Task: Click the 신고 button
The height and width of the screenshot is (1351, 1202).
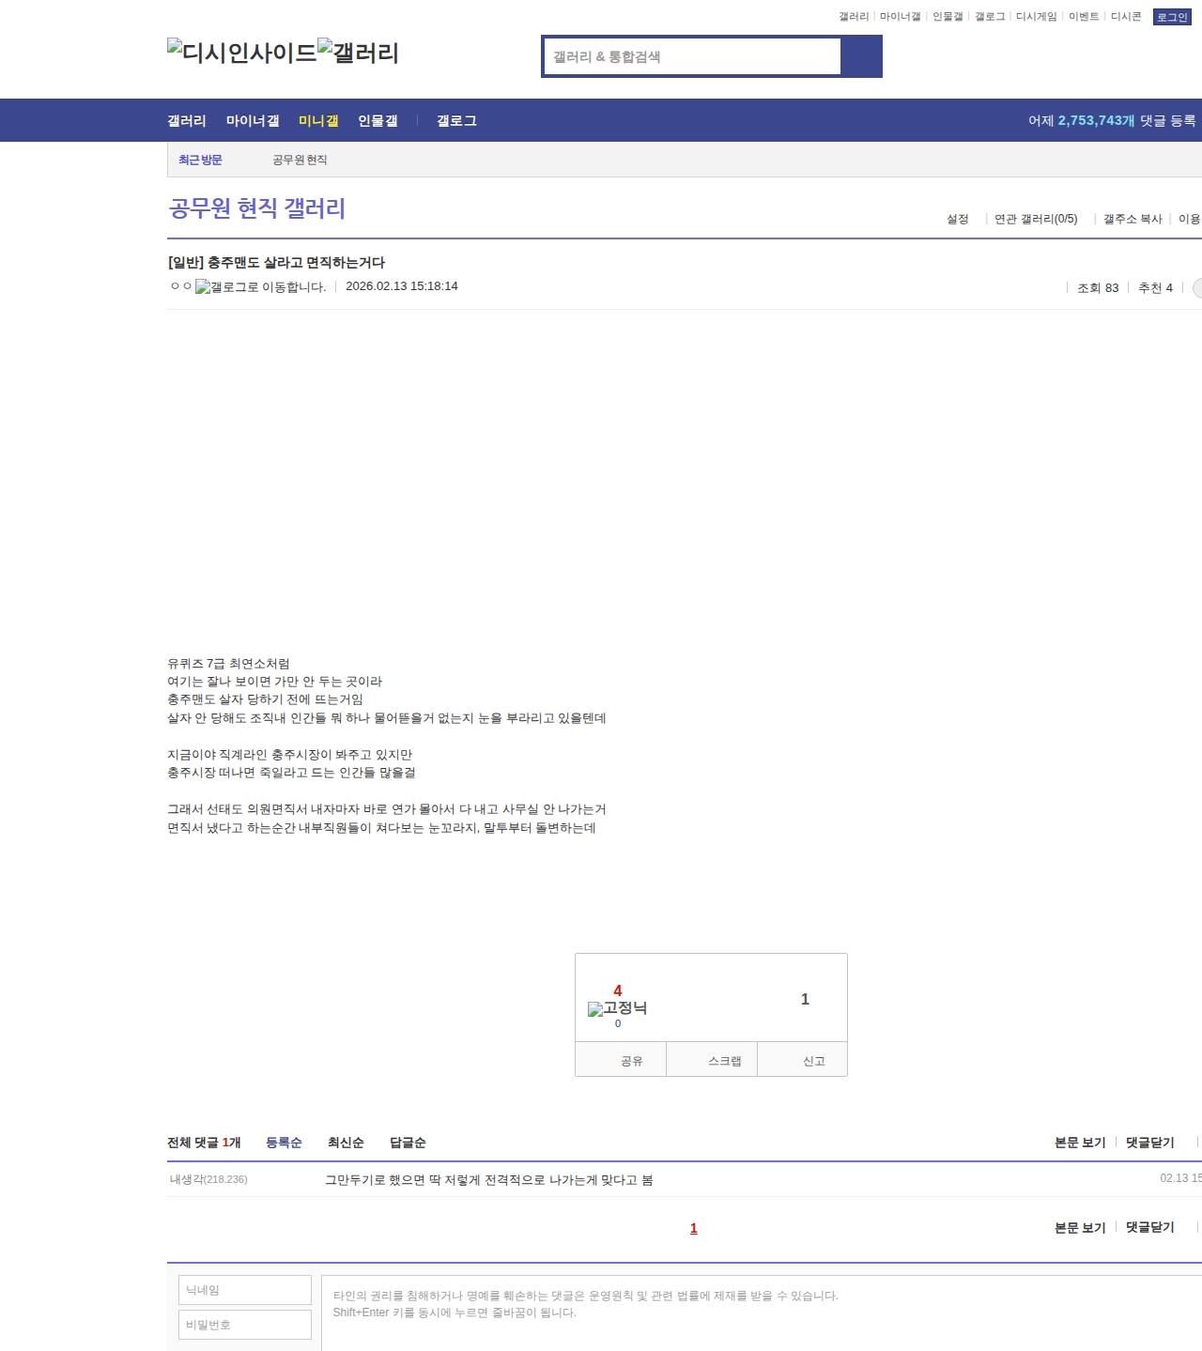Action: 803,1060
